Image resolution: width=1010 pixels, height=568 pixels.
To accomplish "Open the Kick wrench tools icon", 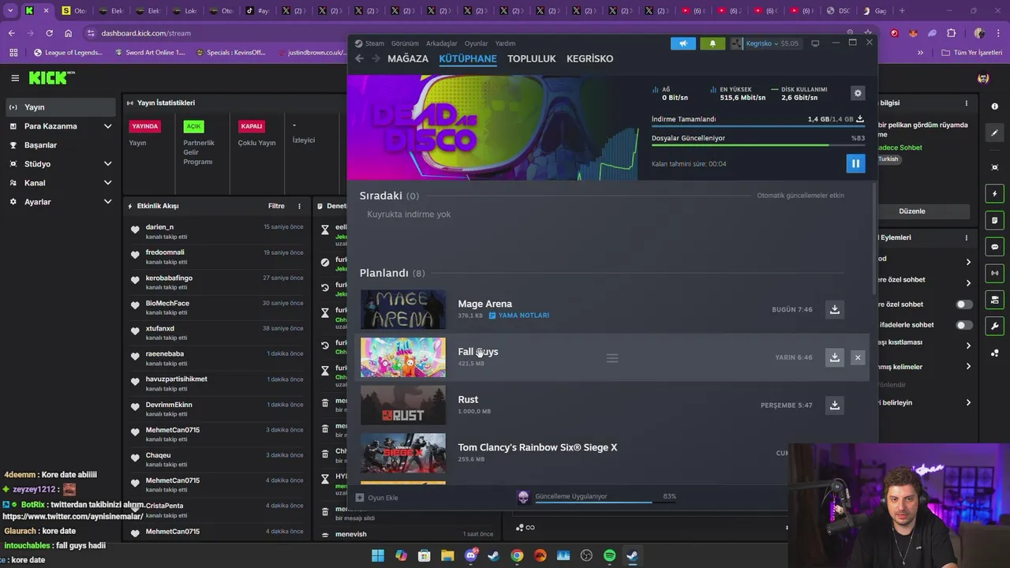I will point(995,326).
